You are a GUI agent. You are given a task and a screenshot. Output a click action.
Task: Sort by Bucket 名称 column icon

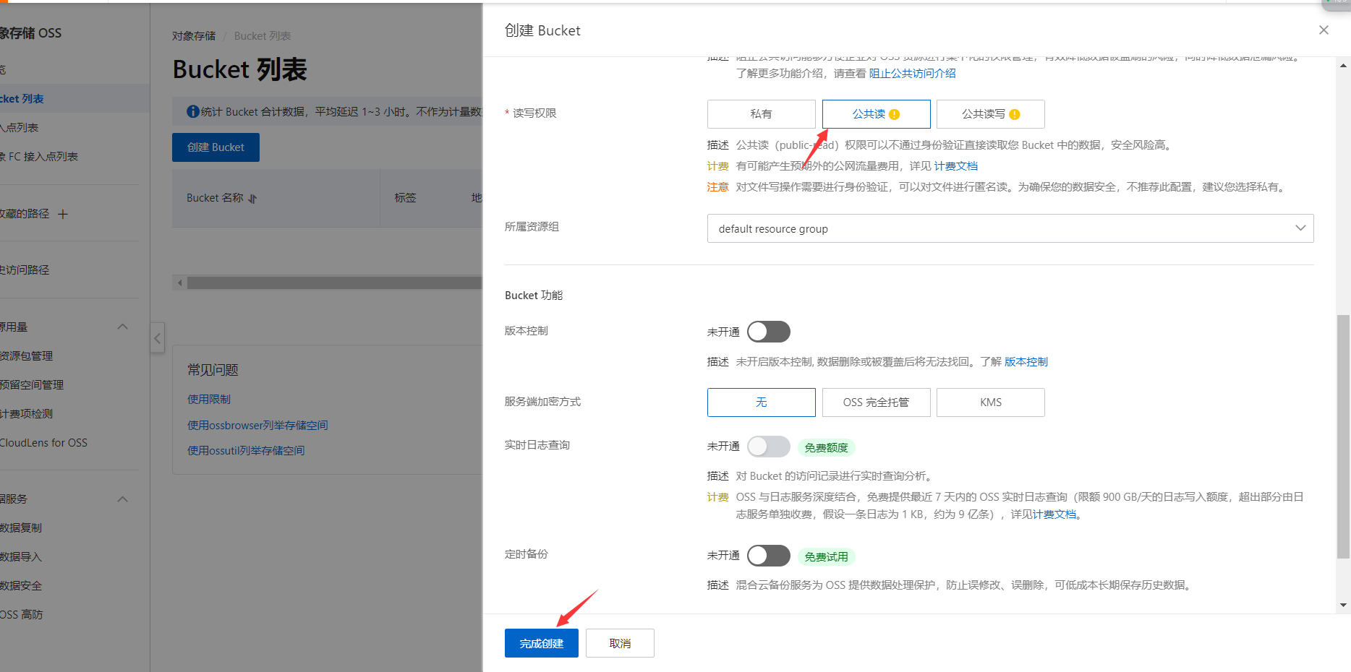click(252, 199)
